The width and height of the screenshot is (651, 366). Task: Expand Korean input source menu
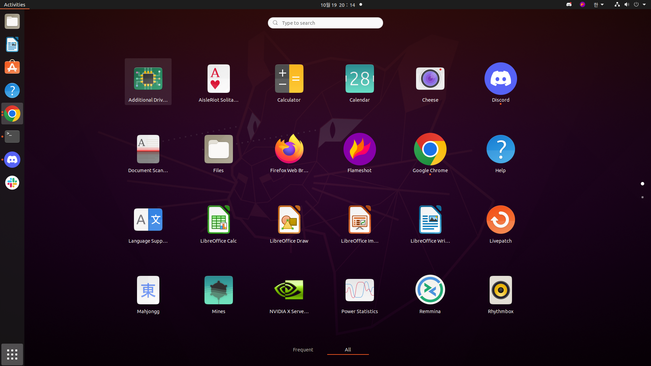click(598, 5)
